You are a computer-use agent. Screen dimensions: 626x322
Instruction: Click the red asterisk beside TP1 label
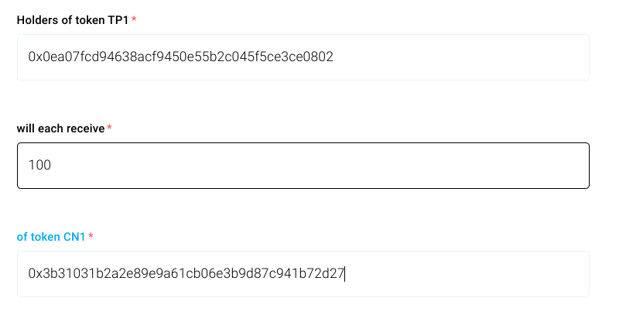[x=134, y=19]
